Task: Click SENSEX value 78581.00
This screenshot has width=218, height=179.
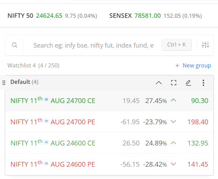Action: coord(148,16)
